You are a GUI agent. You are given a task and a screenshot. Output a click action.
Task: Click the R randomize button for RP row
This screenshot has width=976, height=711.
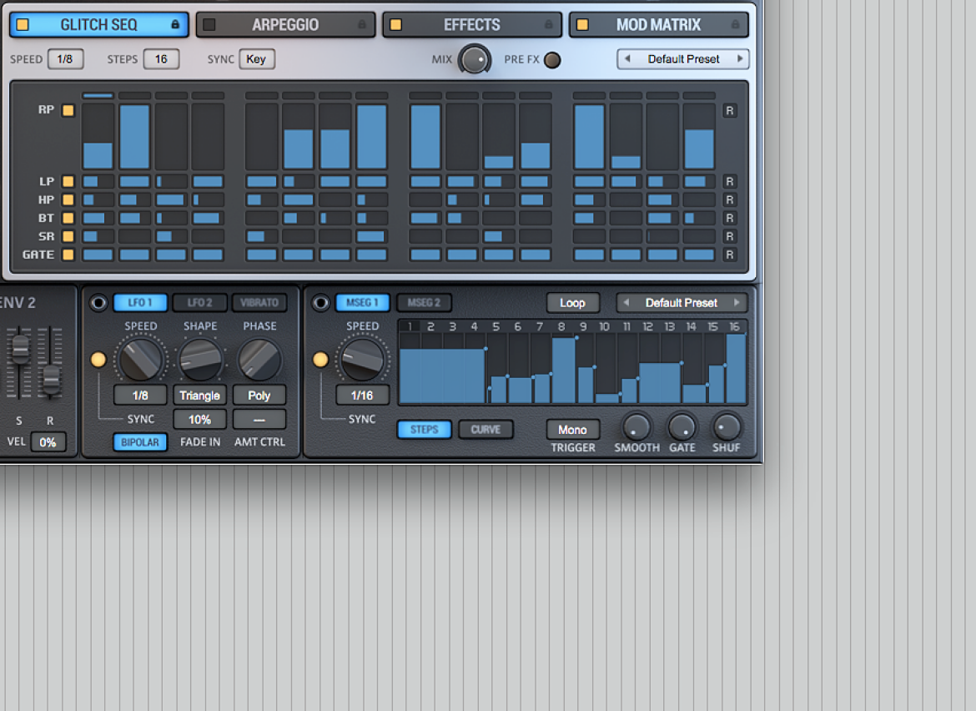730,111
